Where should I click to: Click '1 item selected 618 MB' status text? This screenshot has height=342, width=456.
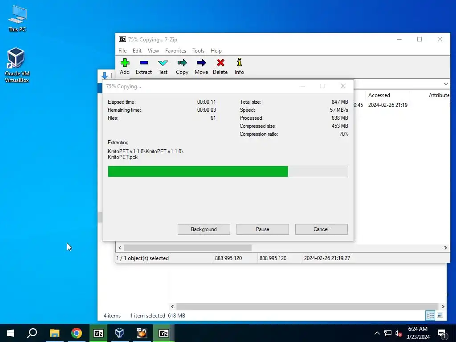click(157, 316)
